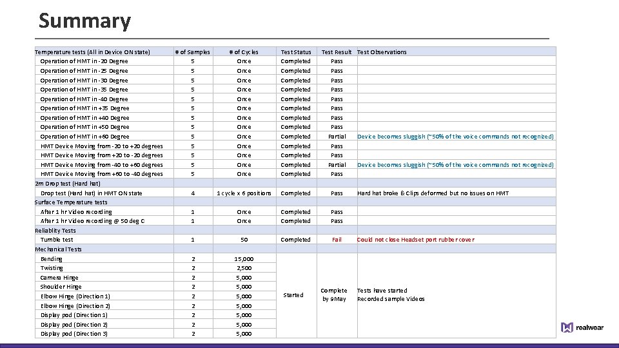Screen dimensions: 619x348
Task: Select 'HMT Device Moving from +20 to -20 degrees'
Action: click(x=101, y=155)
